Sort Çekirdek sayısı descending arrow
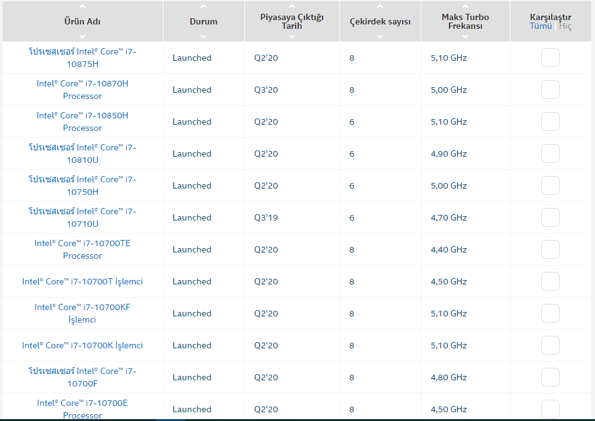This screenshot has width=595, height=421. [380, 36]
